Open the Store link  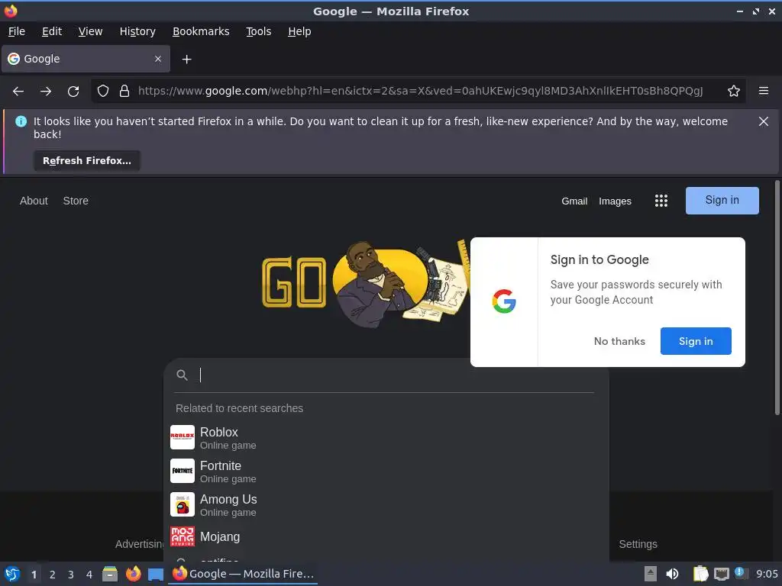[76, 201]
